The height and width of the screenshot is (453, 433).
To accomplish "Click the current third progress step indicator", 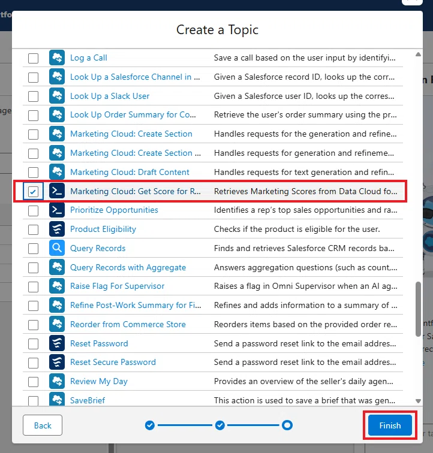I will click(x=287, y=425).
